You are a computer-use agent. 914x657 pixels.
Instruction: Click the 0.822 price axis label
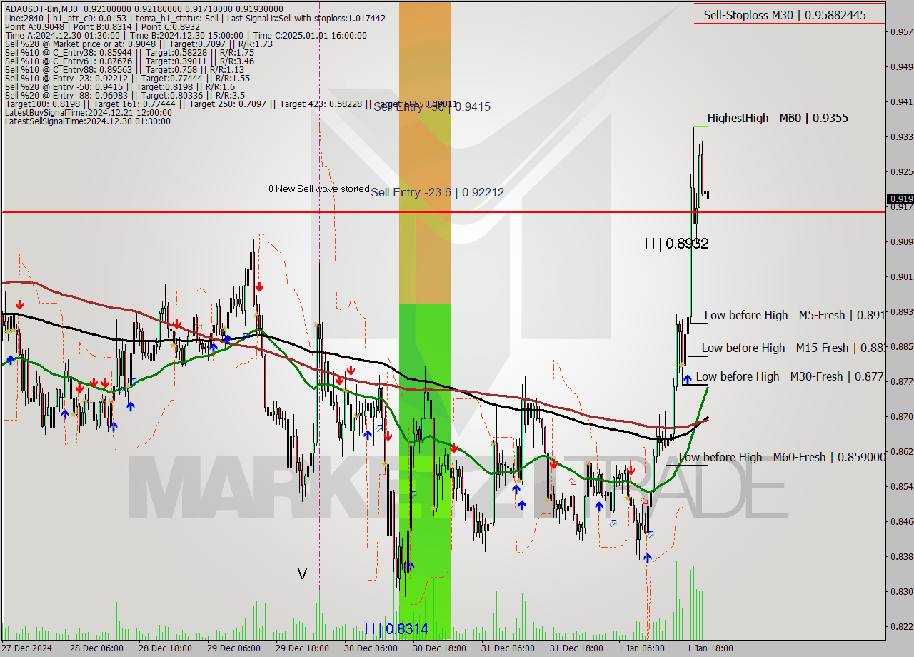pyautogui.click(x=901, y=626)
